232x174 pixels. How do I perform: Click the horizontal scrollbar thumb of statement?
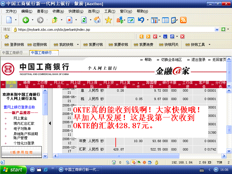tap(119, 156)
